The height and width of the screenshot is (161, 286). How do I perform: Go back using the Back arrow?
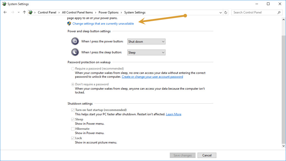click(5, 12)
